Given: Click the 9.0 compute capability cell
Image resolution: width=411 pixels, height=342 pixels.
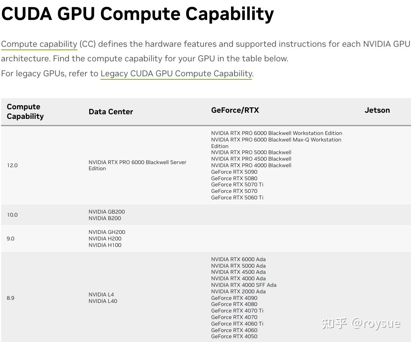Looking at the screenshot, I should point(10,238).
